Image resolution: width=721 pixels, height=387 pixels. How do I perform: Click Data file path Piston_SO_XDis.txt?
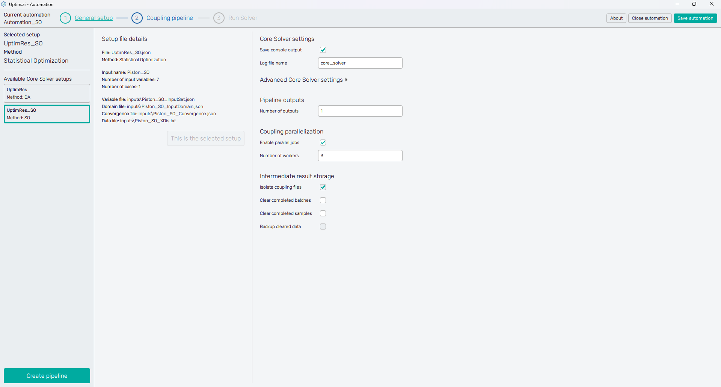148,121
